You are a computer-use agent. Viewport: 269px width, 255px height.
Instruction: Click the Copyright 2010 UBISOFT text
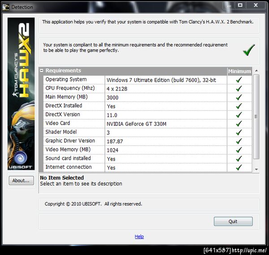point(93,204)
